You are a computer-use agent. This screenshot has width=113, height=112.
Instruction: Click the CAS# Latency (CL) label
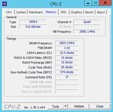(39, 53)
